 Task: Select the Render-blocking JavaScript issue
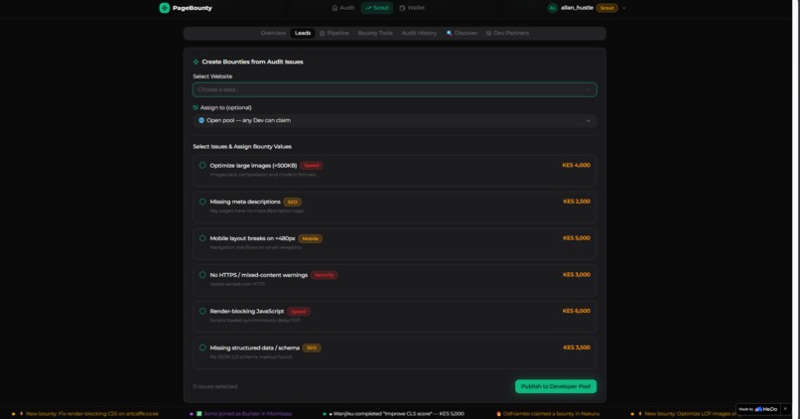pos(202,312)
